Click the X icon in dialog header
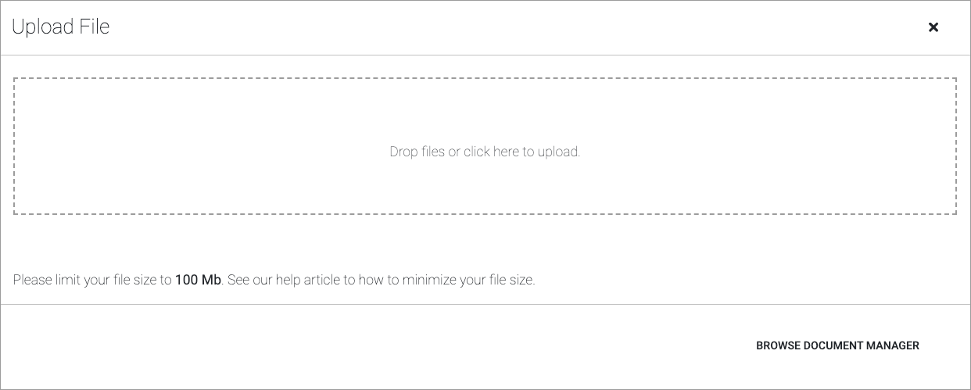The height and width of the screenshot is (390, 971). click(x=933, y=27)
